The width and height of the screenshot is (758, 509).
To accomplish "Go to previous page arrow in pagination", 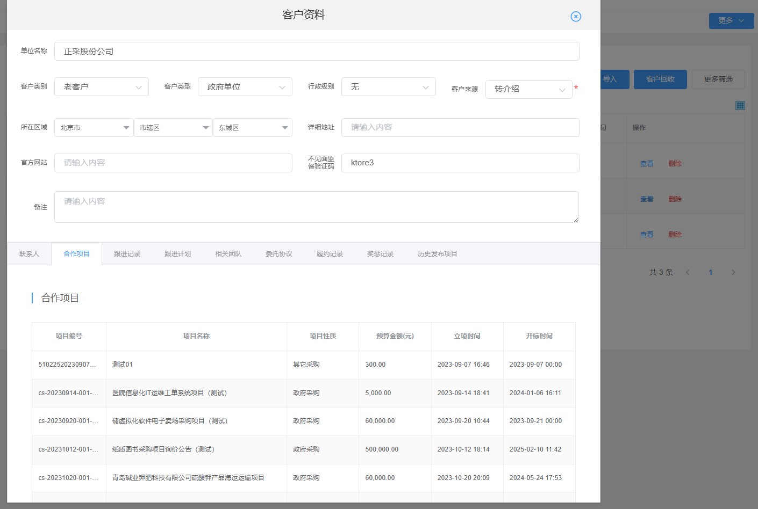I will 688,272.
